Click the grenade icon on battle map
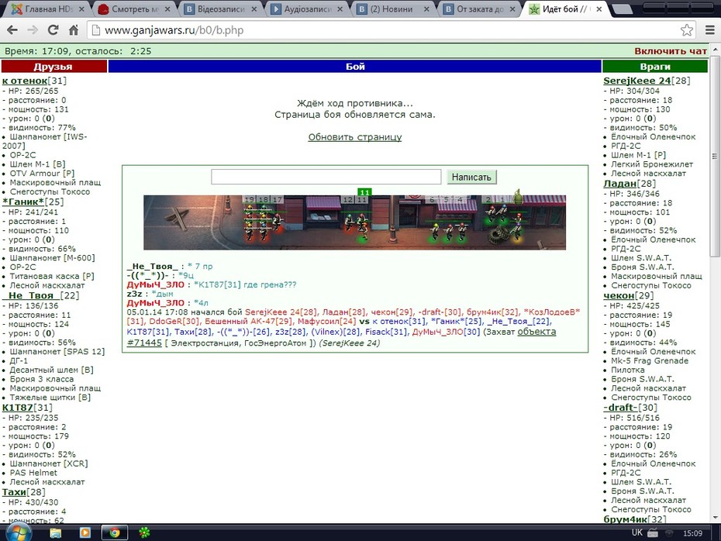The height and width of the screenshot is (541, 721). click(x=518, y=197)
